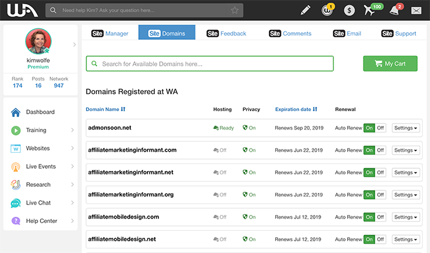Go to the Site Comments tab

290,33
